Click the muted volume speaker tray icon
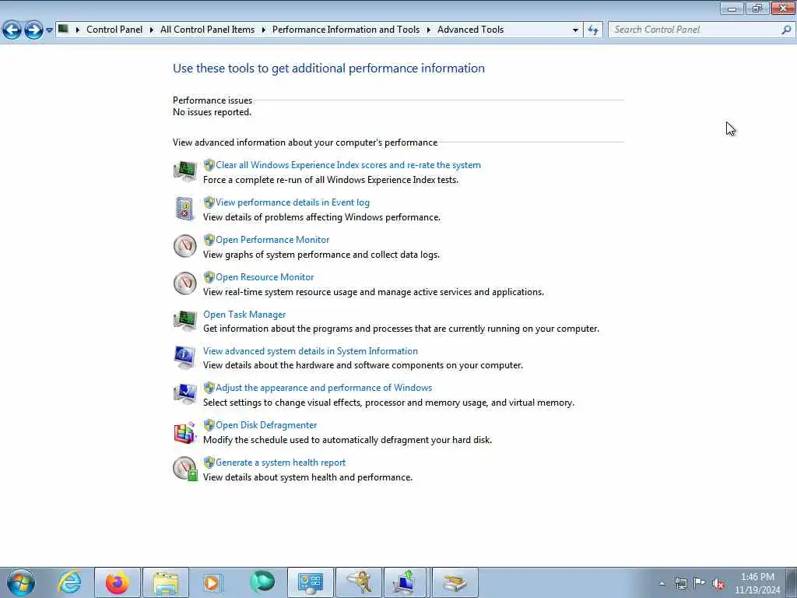Viewport: 797px width, 598px height. (x=718, y=583)
